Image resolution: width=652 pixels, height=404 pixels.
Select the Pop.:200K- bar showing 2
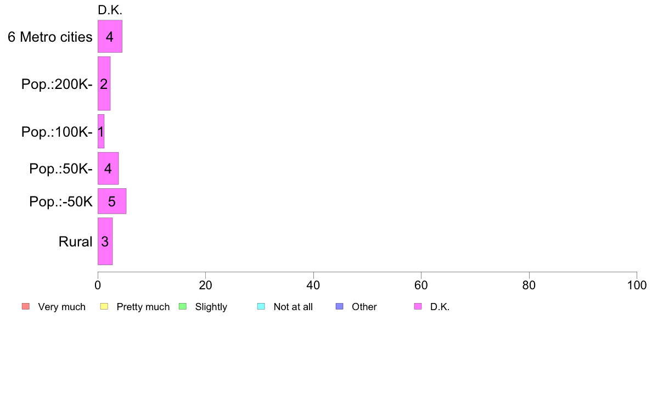(x=104, y=84)
